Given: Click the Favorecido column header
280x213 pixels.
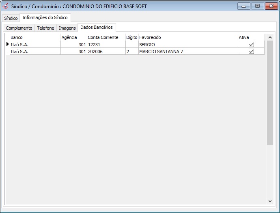Looking at the screenshot, I should (x=188, y=37).
